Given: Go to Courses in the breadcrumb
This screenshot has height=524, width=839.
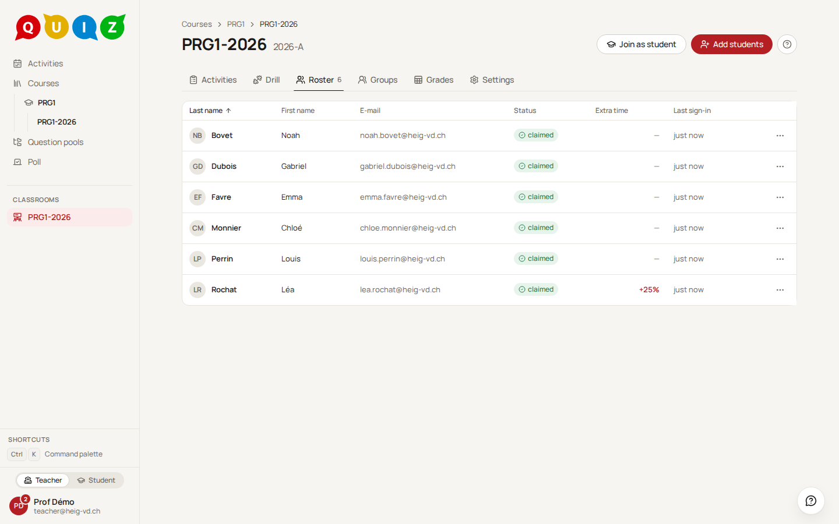Looking at the screenshot, I should tap(197, 24).
